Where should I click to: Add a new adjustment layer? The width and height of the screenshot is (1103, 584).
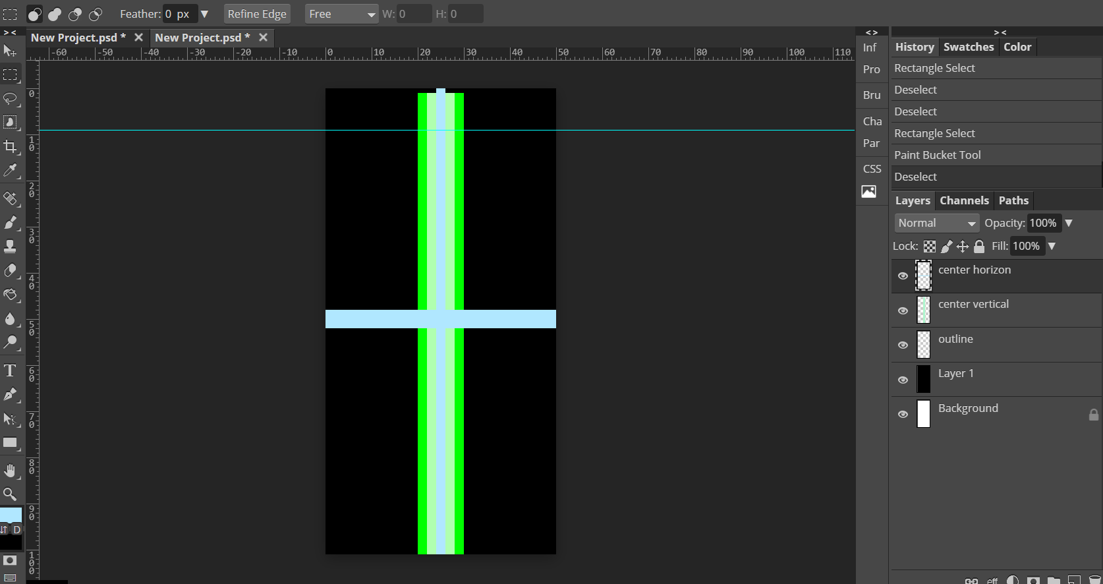[x=1013, y=580]
